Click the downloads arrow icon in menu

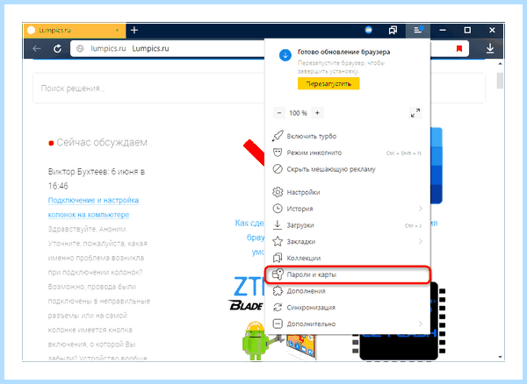click(x=278, y=224)
